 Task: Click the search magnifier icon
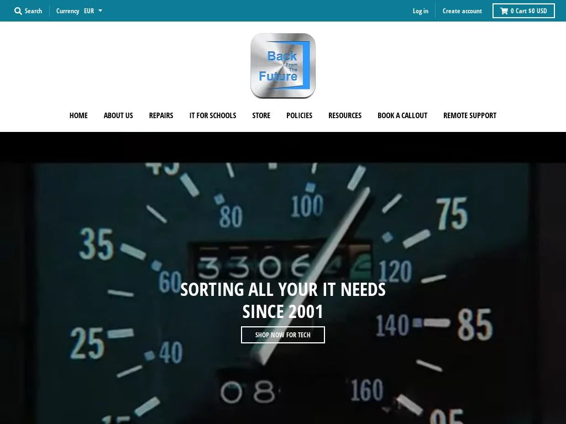(18, 11)
